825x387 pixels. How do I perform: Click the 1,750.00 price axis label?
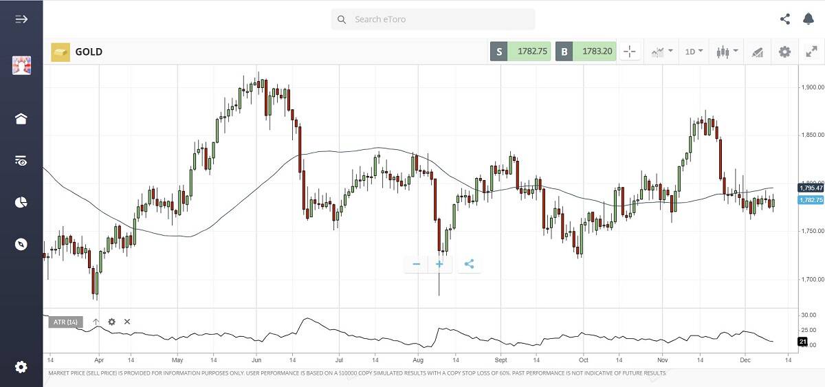(813, 232)
